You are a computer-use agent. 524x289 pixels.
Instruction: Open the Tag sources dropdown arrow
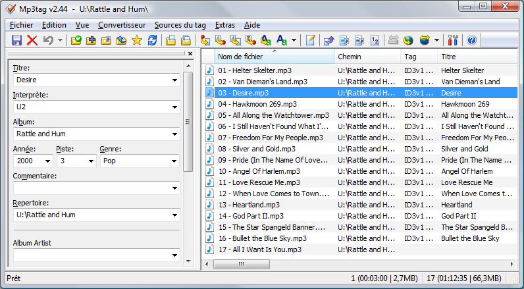tap(436, 40)
